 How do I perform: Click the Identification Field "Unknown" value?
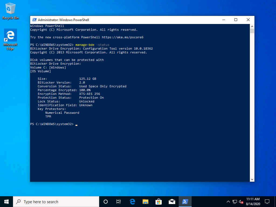[x=86, y=105]
